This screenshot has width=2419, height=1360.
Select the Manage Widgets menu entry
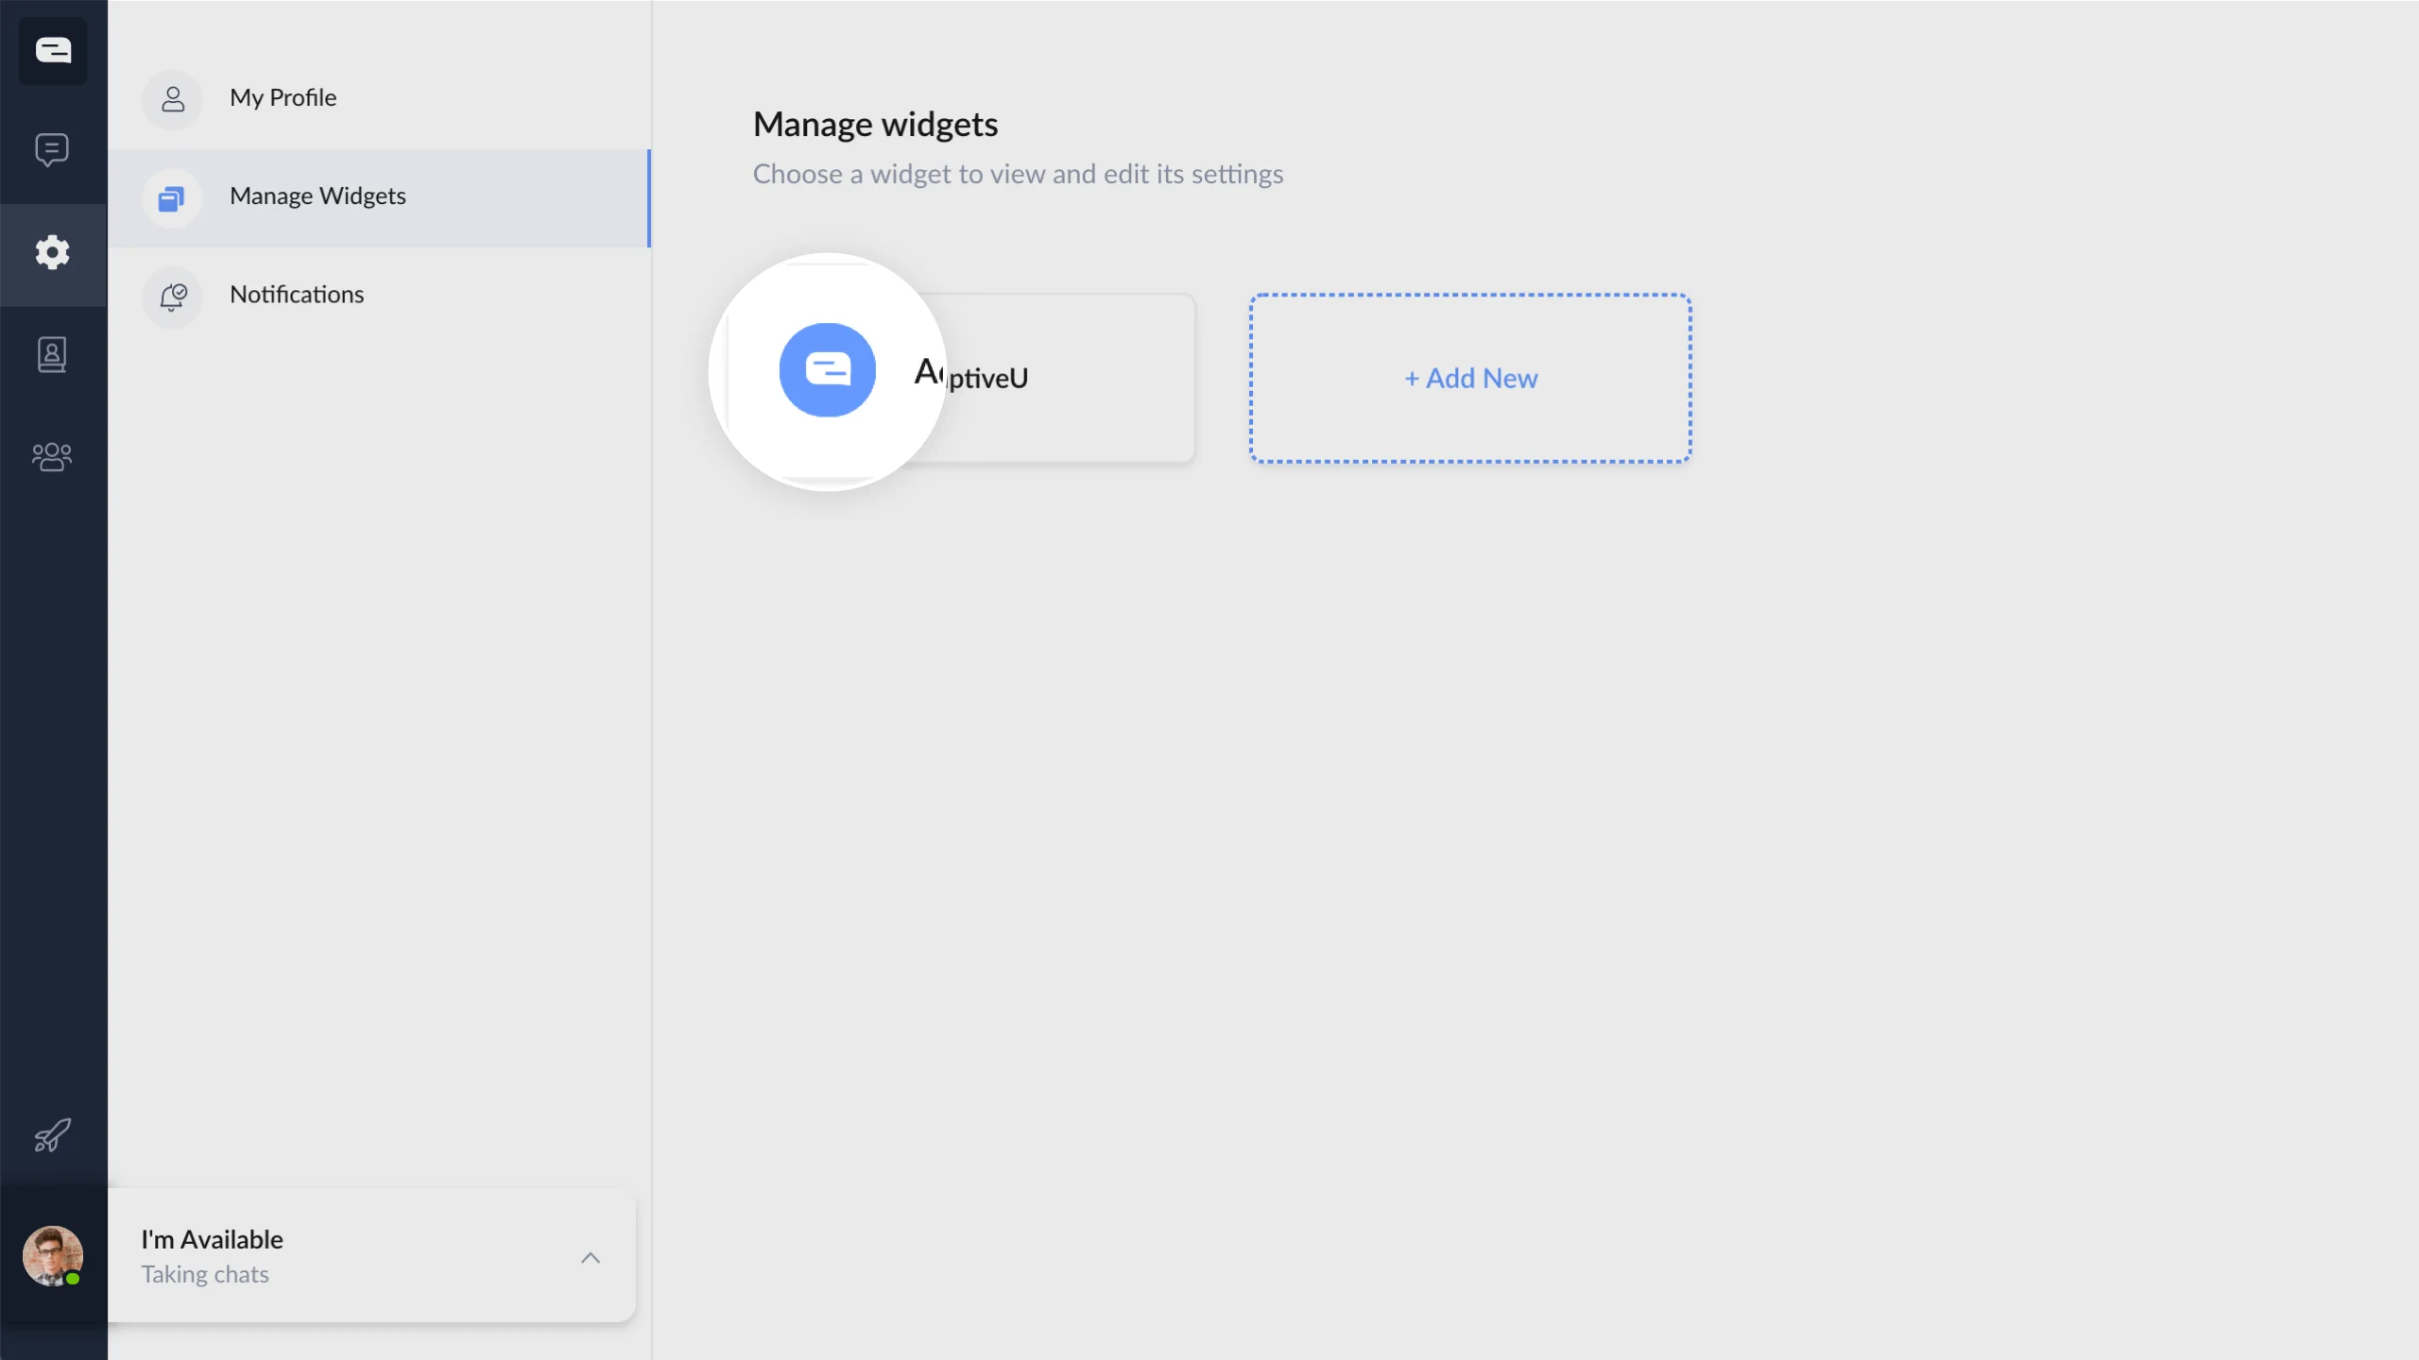point(317,195)
